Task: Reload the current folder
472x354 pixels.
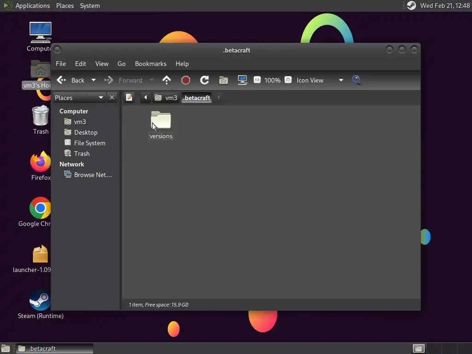Action: pyautogui.click(x=204, y=80)
